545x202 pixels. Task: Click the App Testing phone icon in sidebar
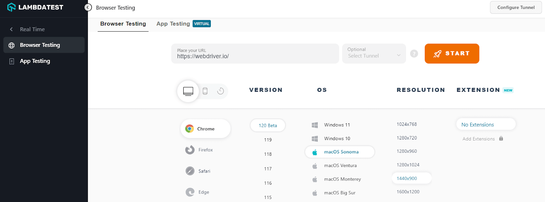click(12, 61)
